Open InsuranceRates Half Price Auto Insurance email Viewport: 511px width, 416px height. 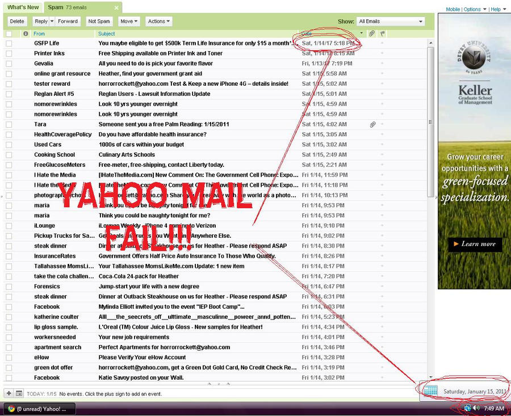187,256
